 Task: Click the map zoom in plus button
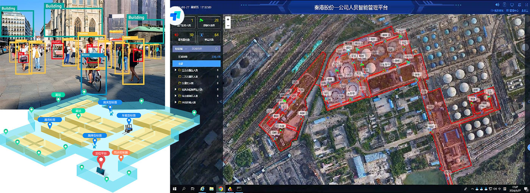[228, 19]
